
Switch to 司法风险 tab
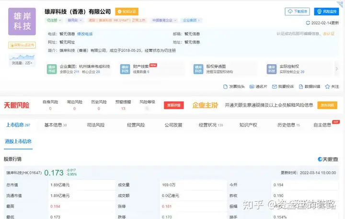pyautogui.click(x=96, y=125)
